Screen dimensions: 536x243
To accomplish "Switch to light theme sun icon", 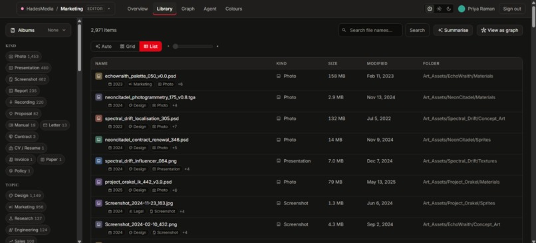I will click(440, 9).
